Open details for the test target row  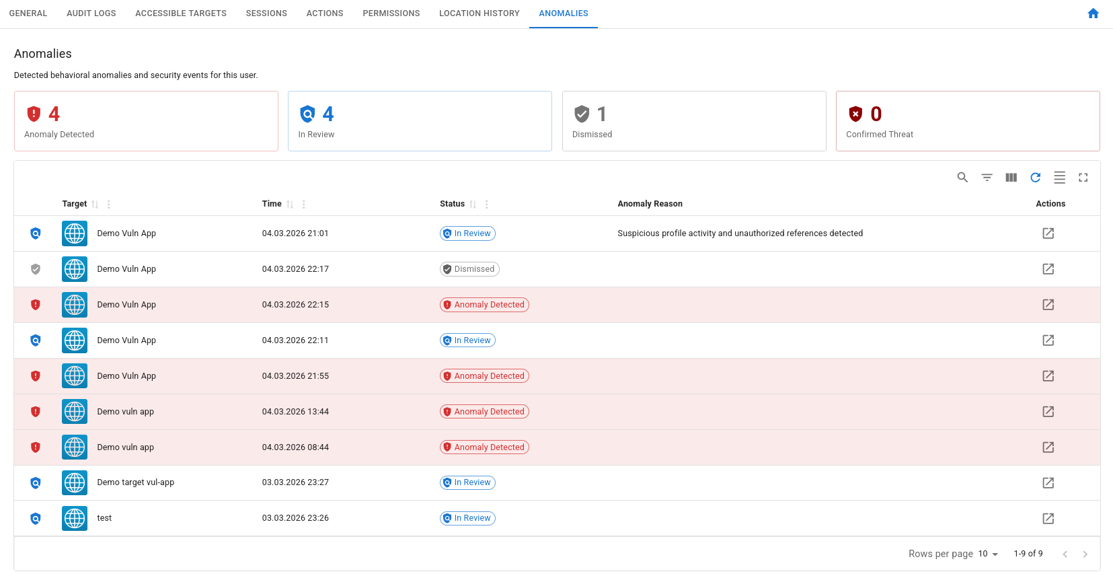tap(1048, 519)
